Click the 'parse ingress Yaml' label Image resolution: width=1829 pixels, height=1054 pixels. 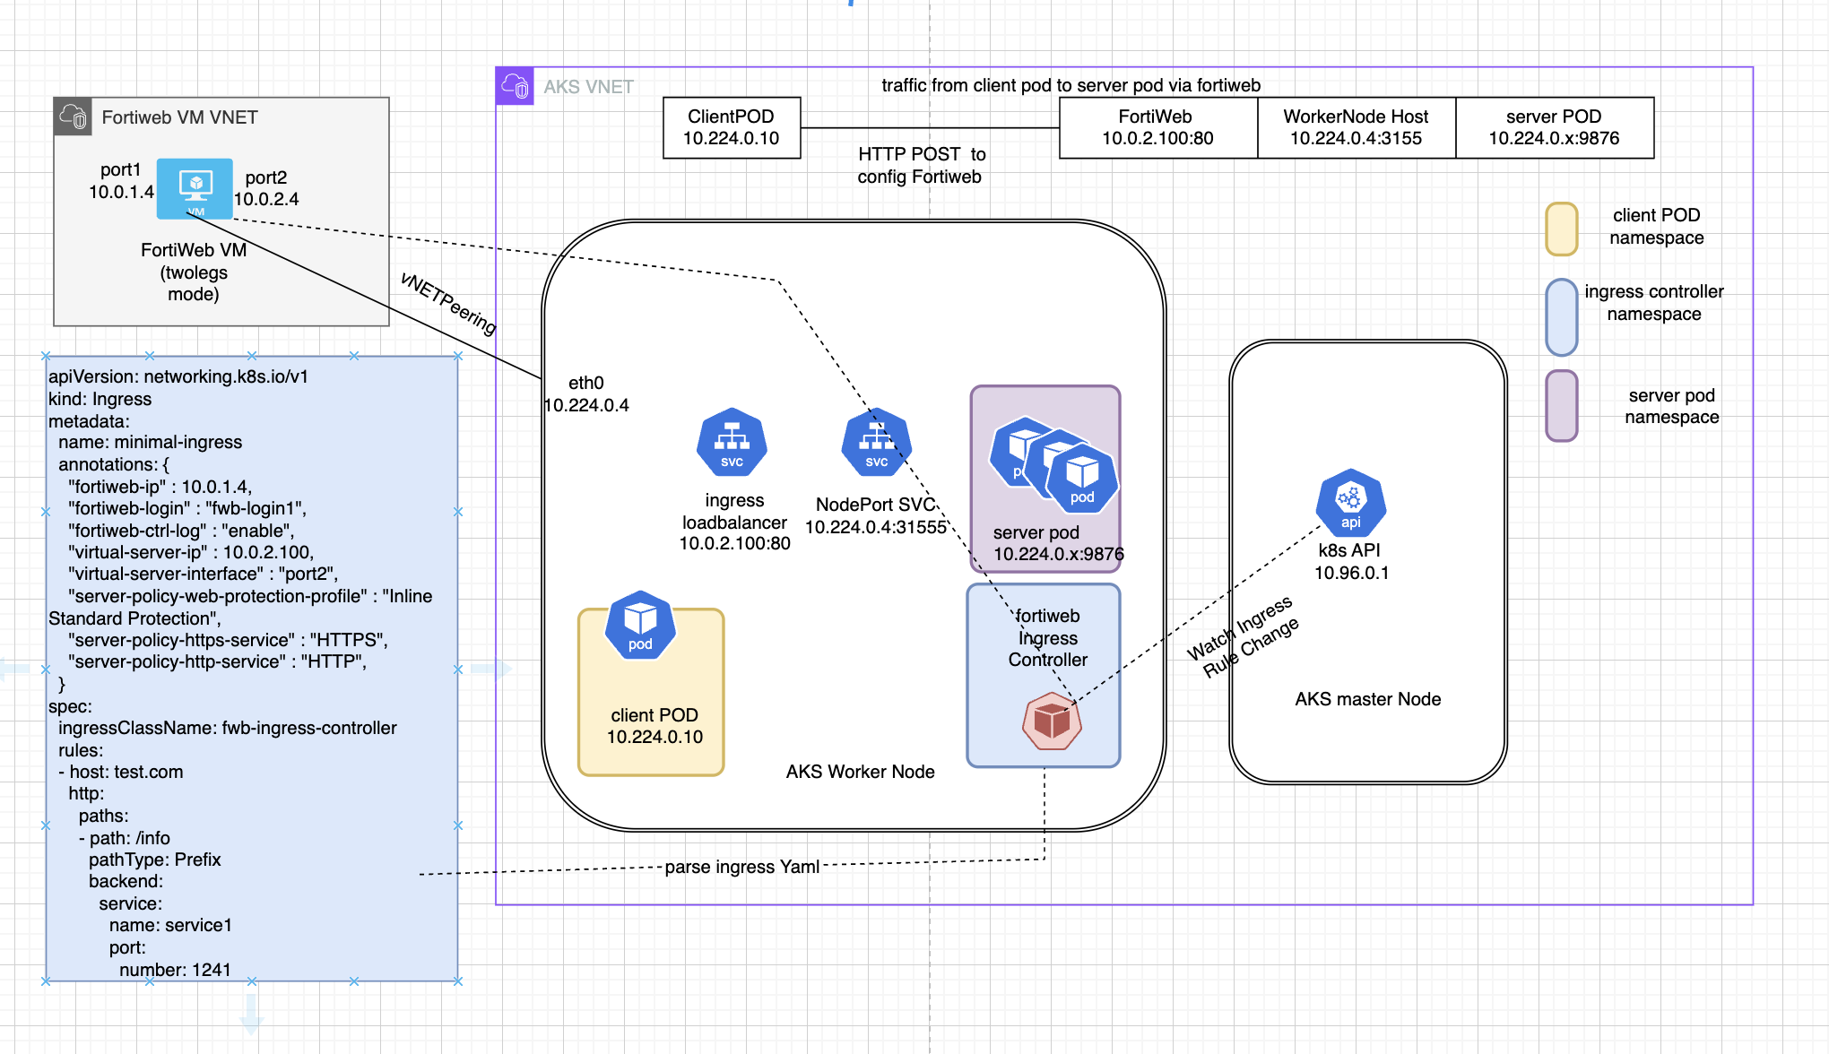pyautogui.click(x=742, y=867)
